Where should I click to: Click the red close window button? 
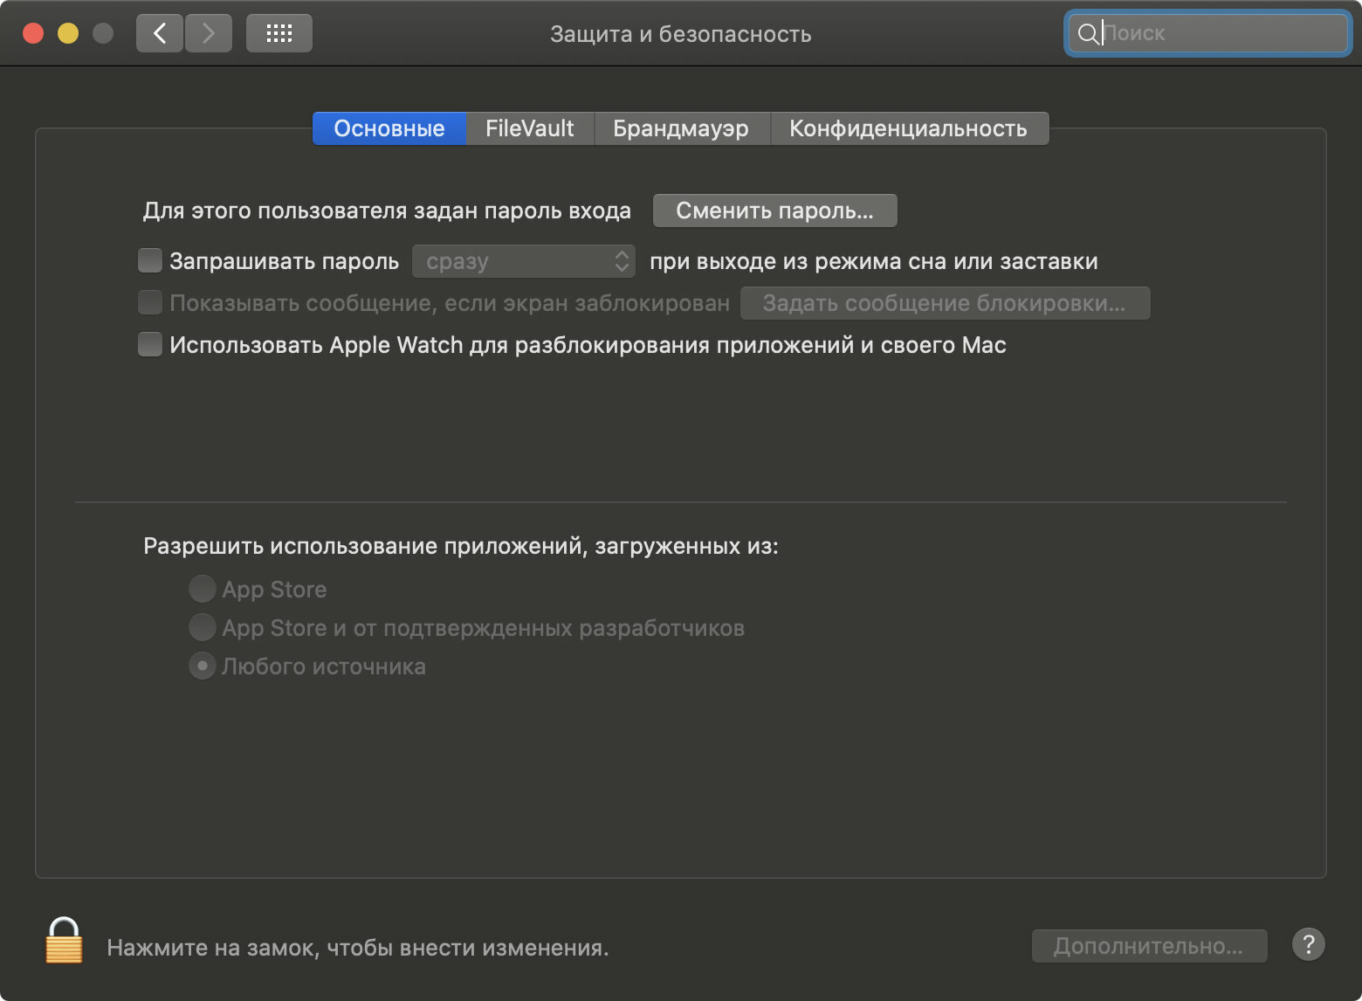coord(33,33)
